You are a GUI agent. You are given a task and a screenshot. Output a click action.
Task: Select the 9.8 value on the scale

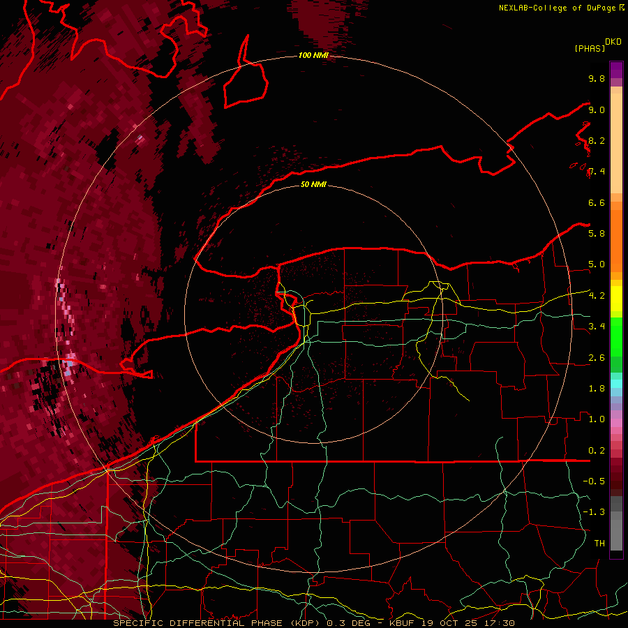point(597,78)
